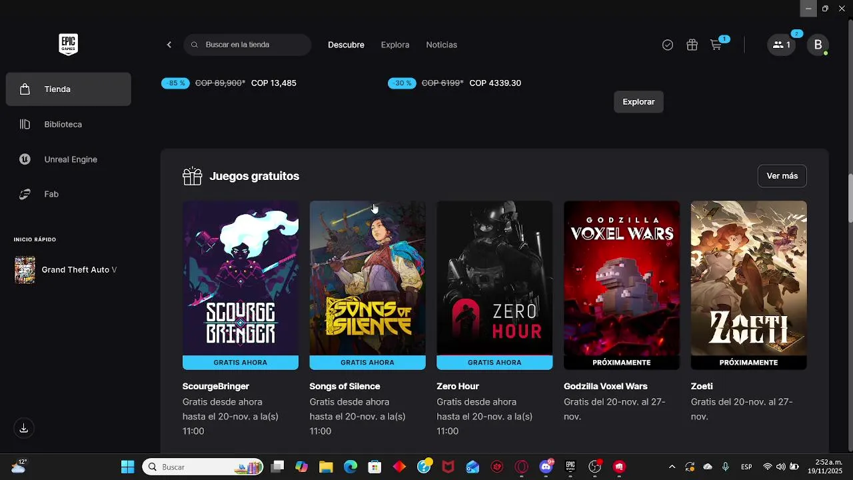
Task: Click the gift icon beside Juegos gratuitos
Action: (193, 176)
